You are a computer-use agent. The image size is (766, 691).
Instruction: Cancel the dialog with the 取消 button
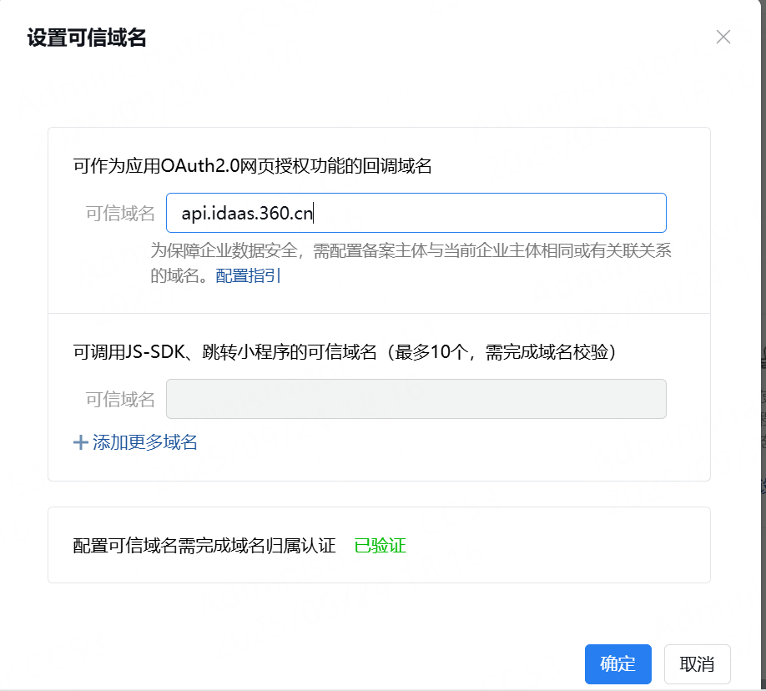tap(697, 664)
